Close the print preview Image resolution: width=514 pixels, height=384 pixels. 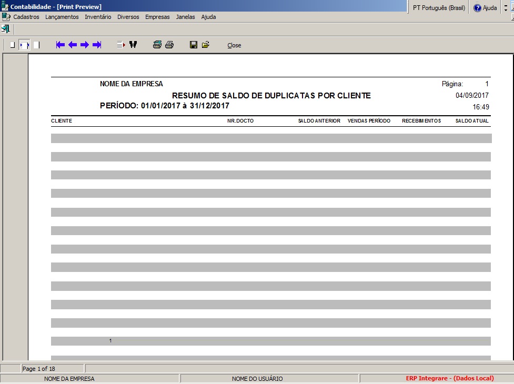pos(234,45)
